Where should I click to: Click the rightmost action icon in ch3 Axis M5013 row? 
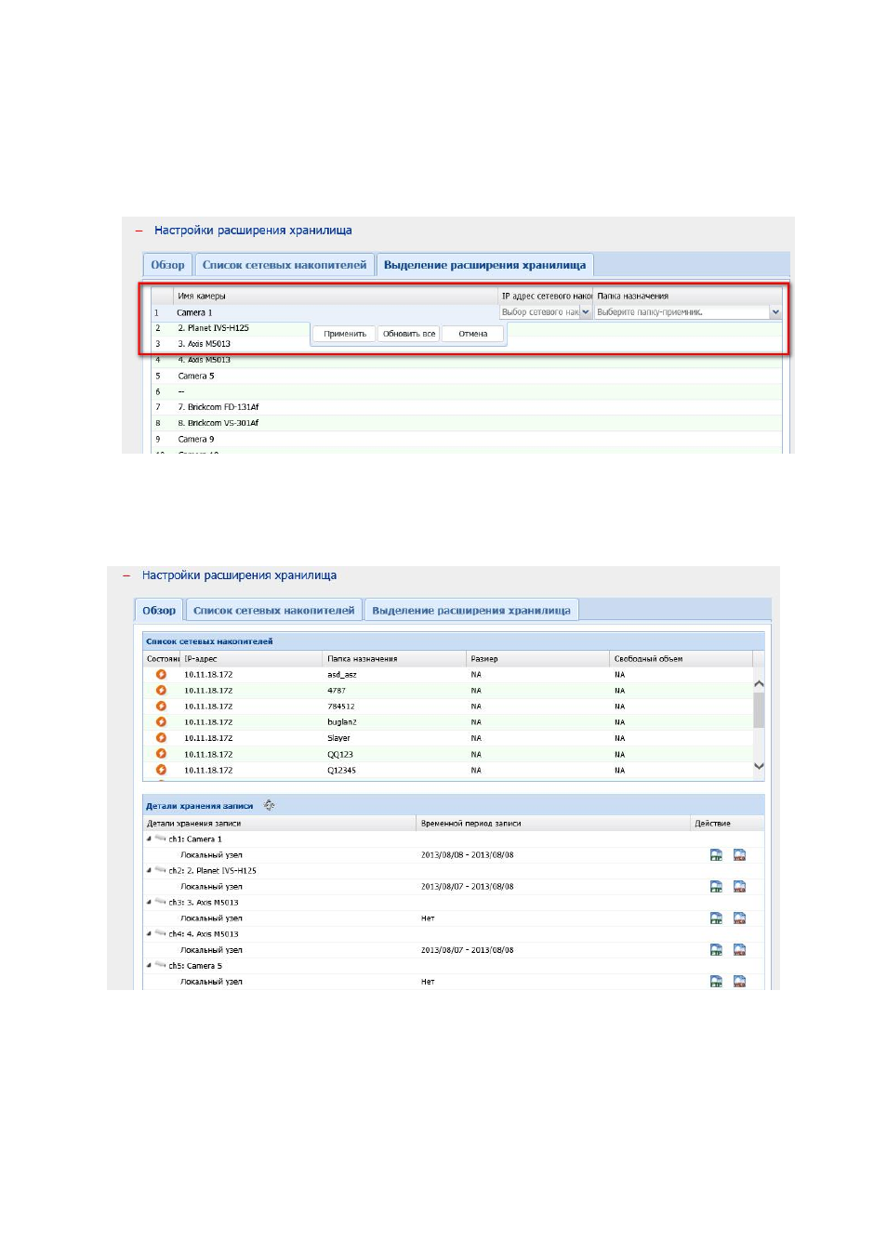tap(739, 918)
